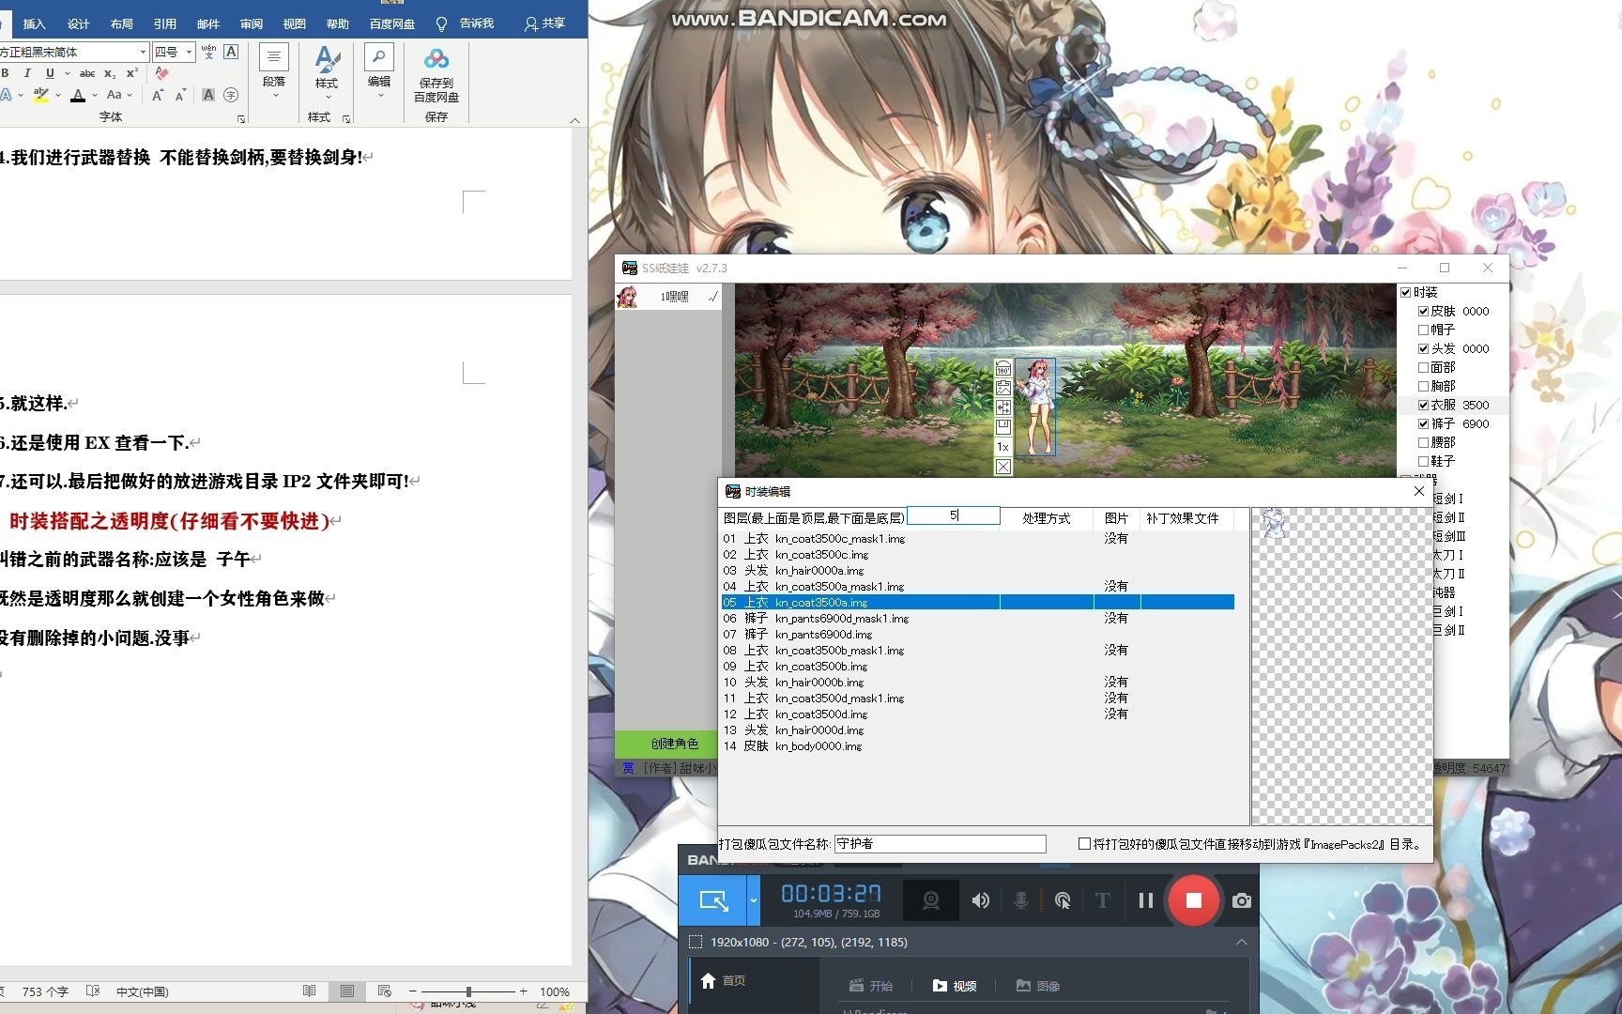Viewport: 1622px width, 1014px height.
Task: Open Bandicam capture mode dropdown arrow
Action: [x=753, y=900]
